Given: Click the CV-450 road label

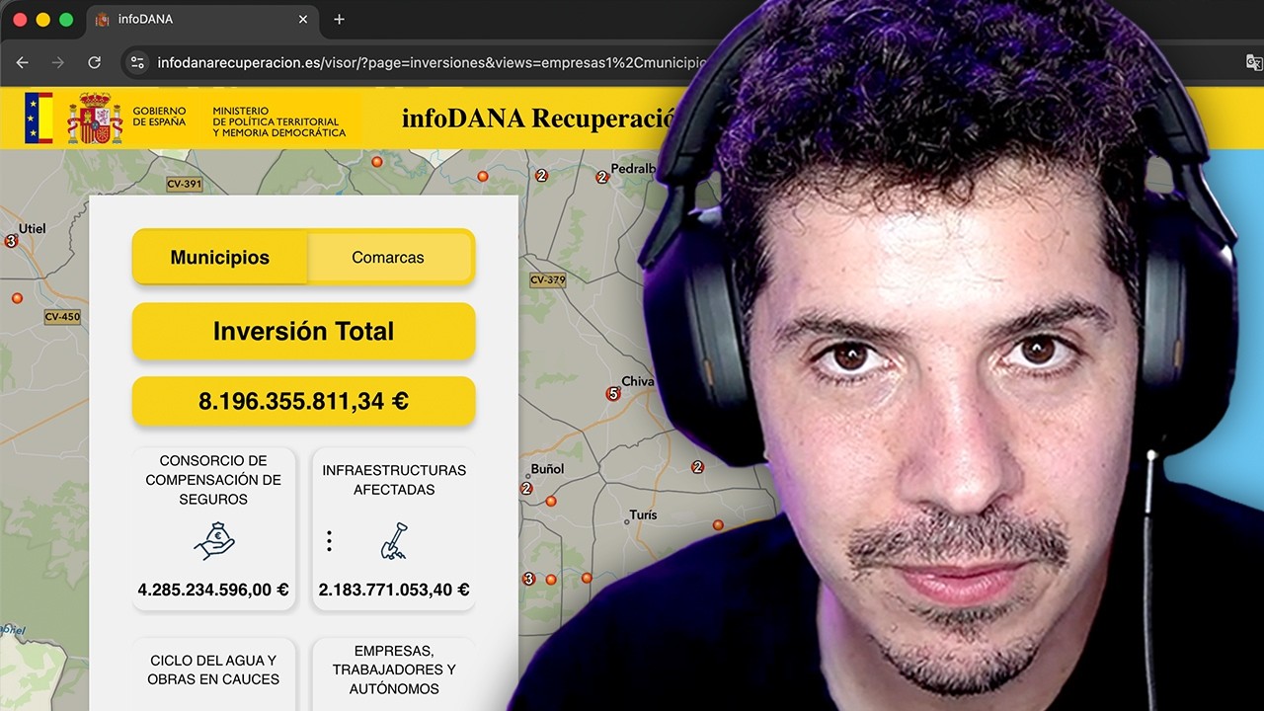Looking at the screenshot, I should click(x=62, y=317).
